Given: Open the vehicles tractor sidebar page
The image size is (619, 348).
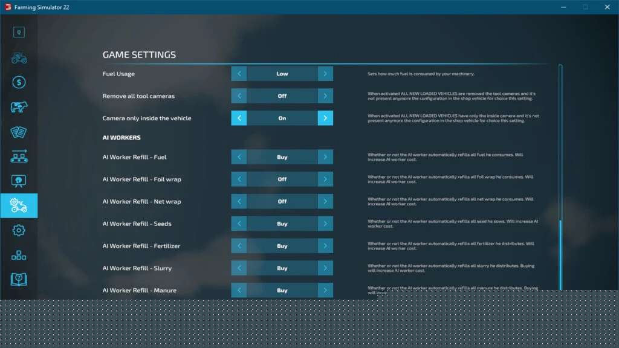Looking at the screenshot, I should point(19,58).
